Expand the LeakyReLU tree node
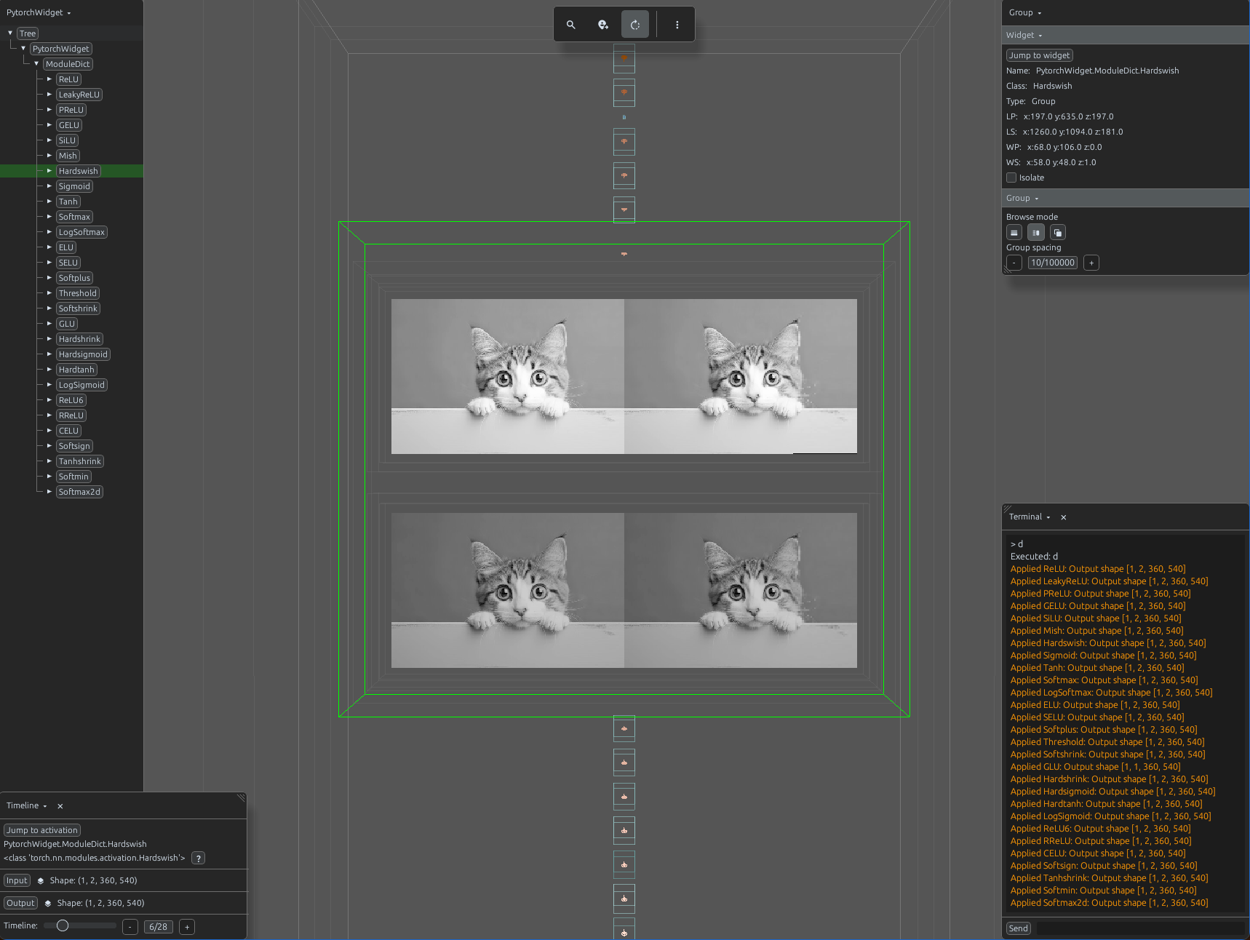 coord(49,95)
